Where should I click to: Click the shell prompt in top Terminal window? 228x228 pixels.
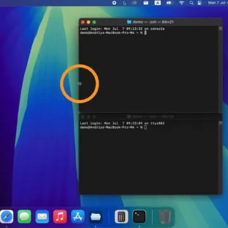[111, 33]
